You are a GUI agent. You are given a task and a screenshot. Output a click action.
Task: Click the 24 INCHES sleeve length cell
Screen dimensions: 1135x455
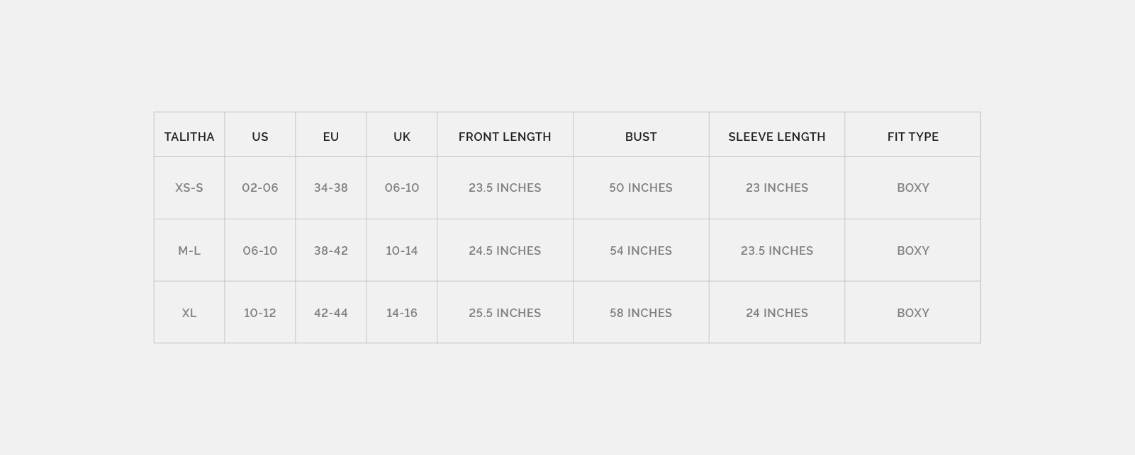(x=777, y=313)
